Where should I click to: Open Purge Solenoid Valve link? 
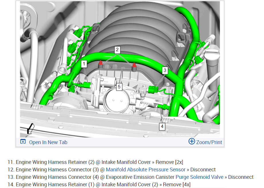pos(200,177)
